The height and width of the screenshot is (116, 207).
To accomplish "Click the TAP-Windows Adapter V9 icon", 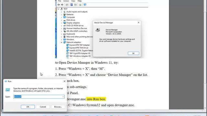I will (x=68, y=56).
